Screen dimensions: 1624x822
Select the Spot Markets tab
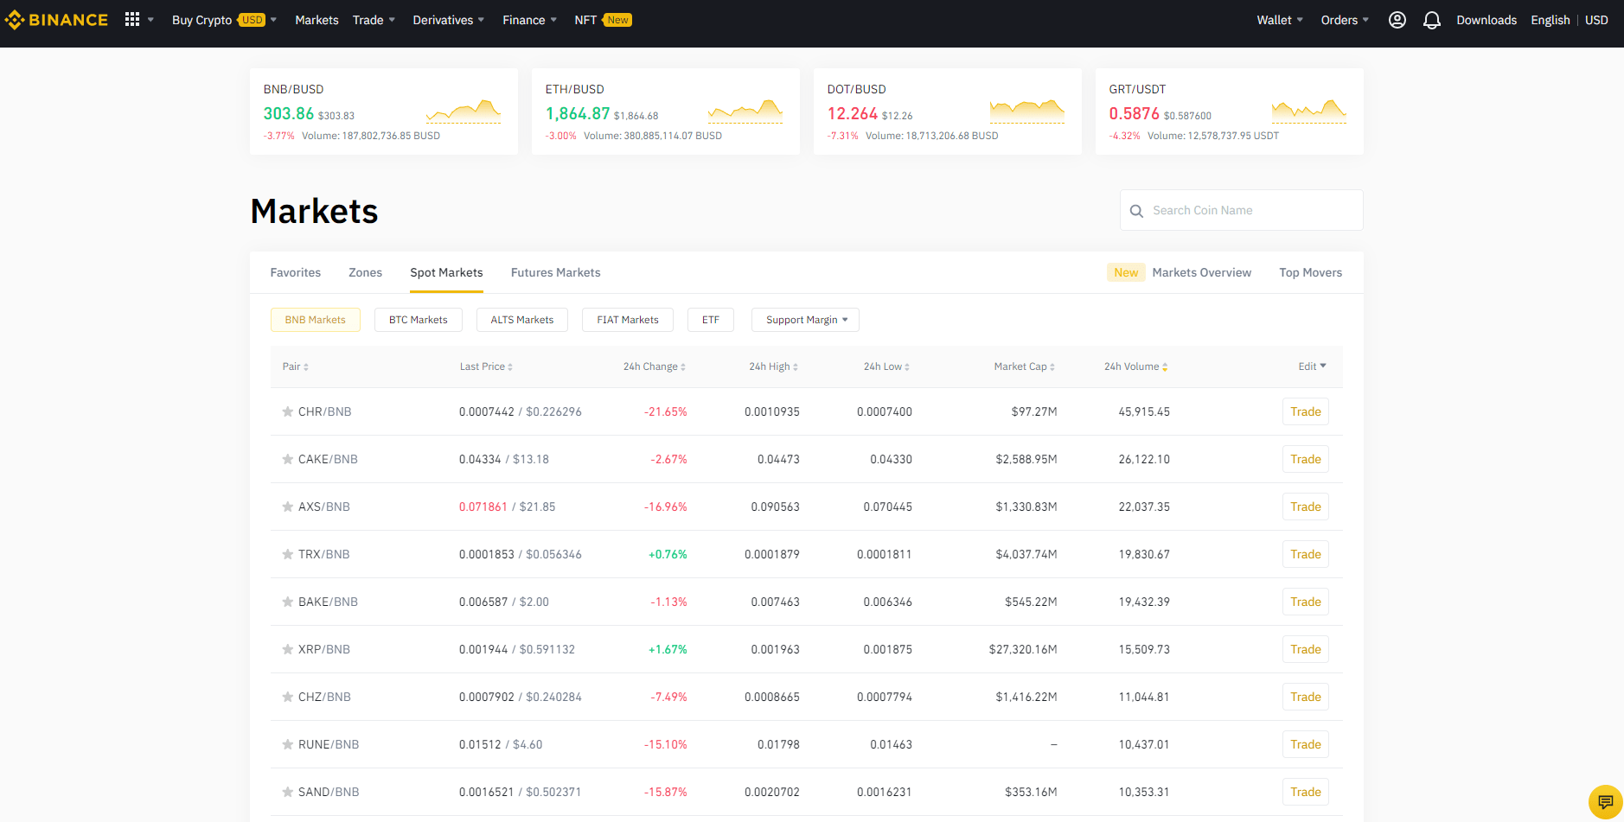coord(446,272)
